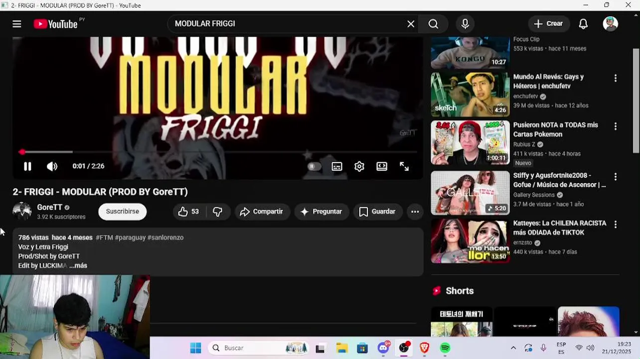Open the Crear menu
Screen dimensions: 640x359
549,24
